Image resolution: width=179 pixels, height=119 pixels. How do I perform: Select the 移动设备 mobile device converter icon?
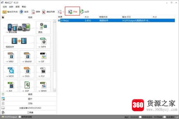pos(19,28)
